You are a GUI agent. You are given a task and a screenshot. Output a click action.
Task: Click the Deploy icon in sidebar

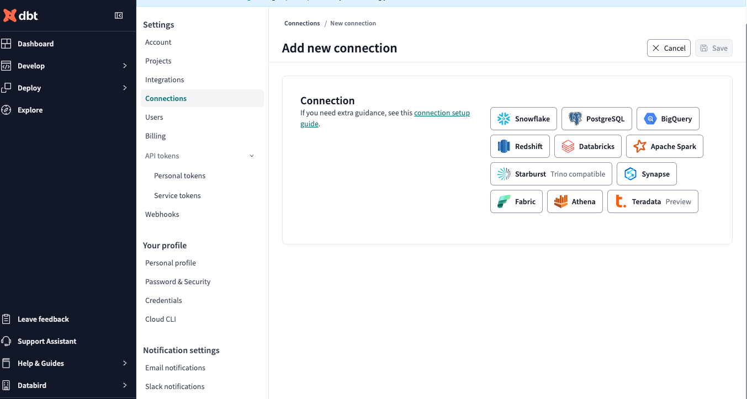pos(6,88)
